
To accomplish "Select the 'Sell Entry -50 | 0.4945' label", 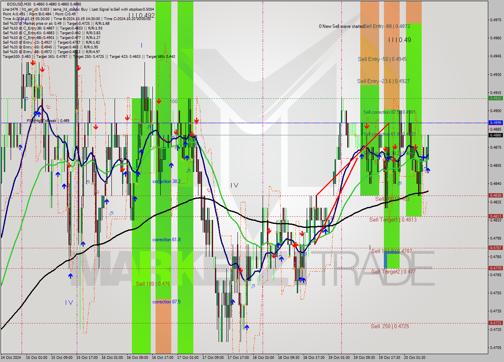I will pos(382,59).
